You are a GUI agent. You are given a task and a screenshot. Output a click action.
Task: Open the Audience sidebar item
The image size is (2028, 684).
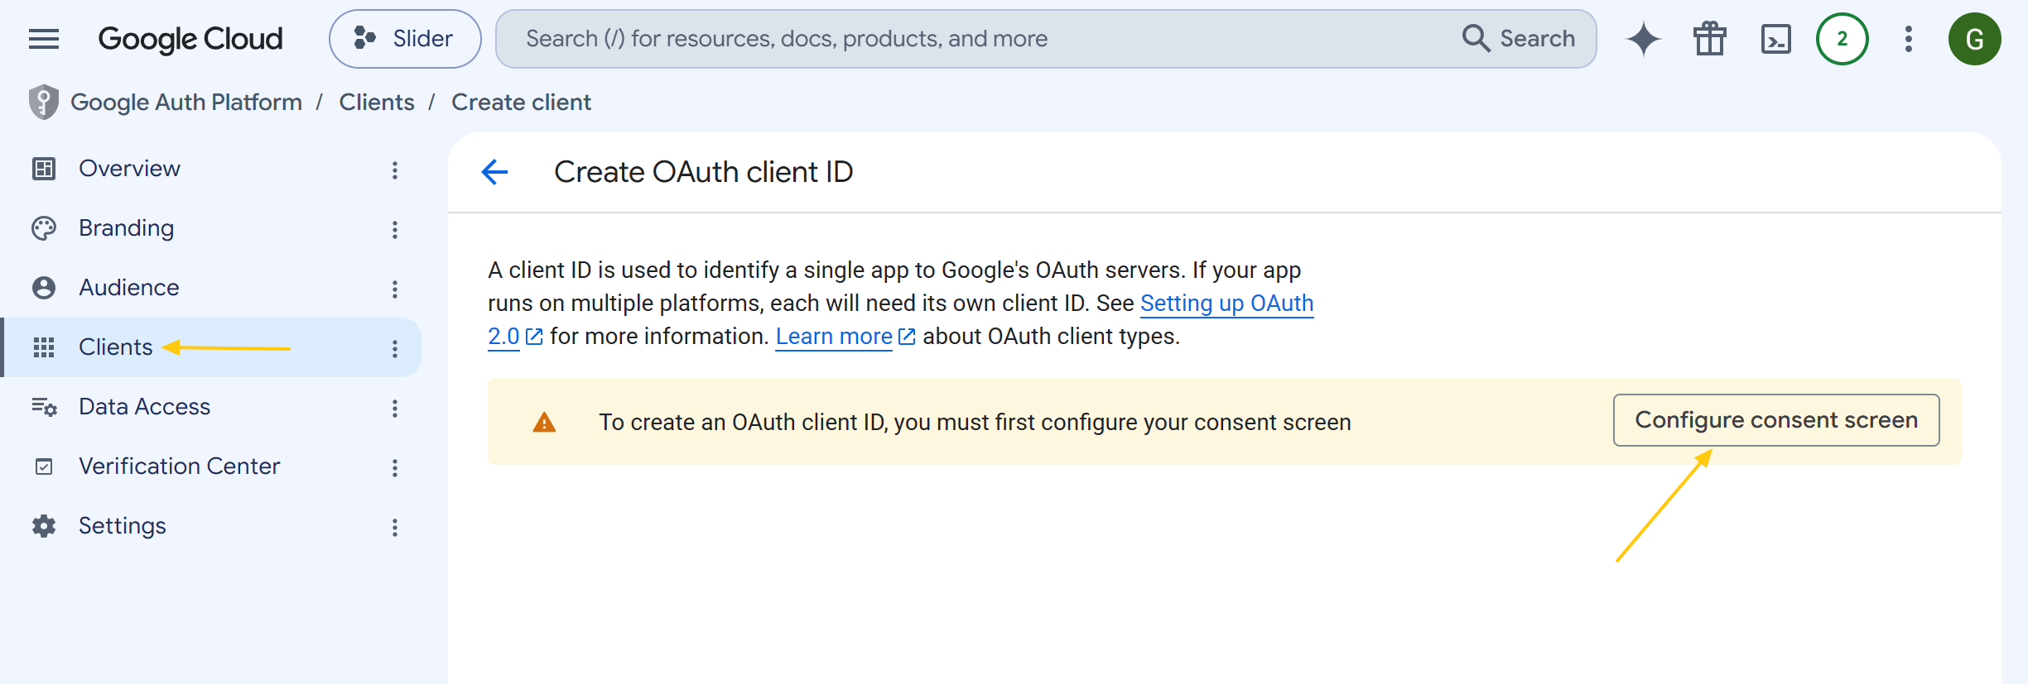[x=210, y=288]
